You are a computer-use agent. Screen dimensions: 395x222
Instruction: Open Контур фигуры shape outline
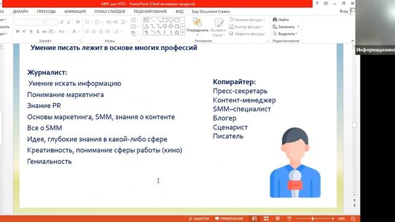(x=246, y=27)
